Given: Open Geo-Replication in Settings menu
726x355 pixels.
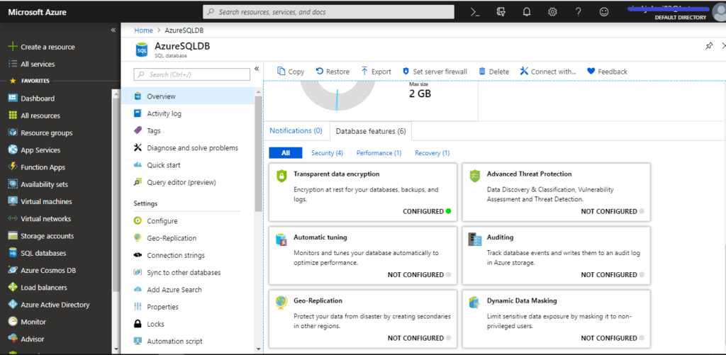Looking at the screenshot, I should (172, 238).
